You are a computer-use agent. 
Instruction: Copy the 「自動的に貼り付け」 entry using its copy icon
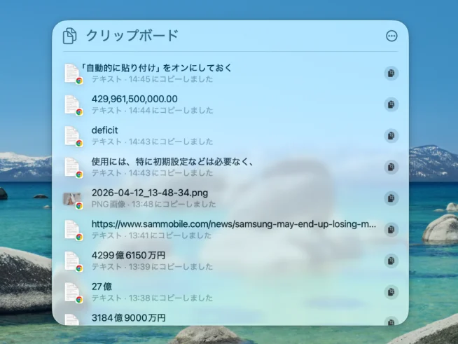[391, 73]
